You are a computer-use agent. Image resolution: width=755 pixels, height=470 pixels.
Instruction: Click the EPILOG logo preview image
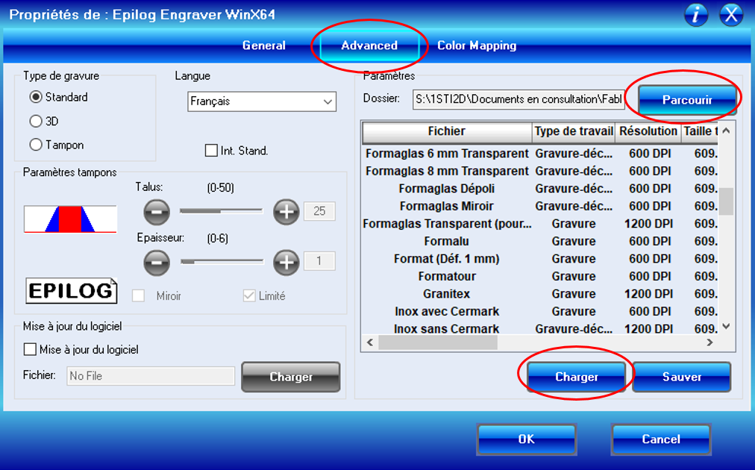click(72, 291)
